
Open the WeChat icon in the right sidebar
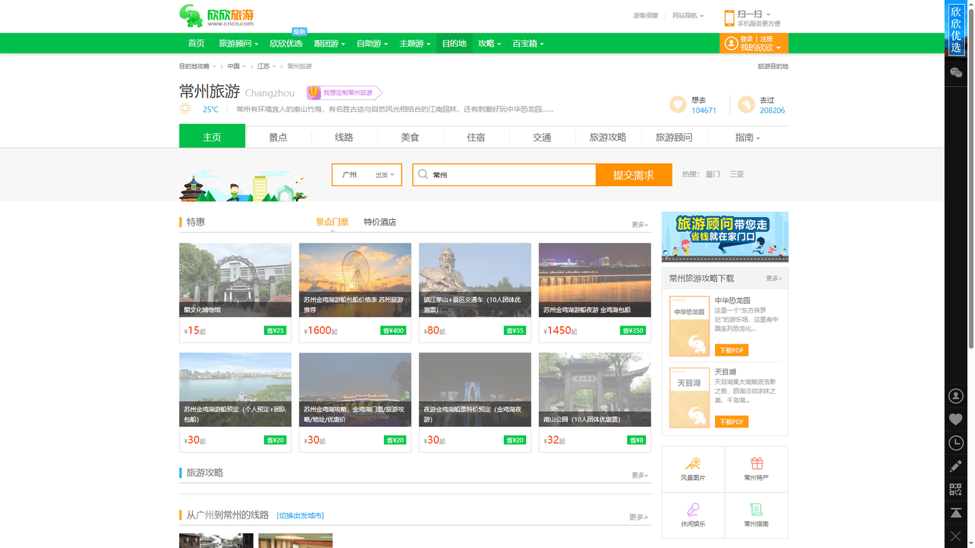click(956, 73)
